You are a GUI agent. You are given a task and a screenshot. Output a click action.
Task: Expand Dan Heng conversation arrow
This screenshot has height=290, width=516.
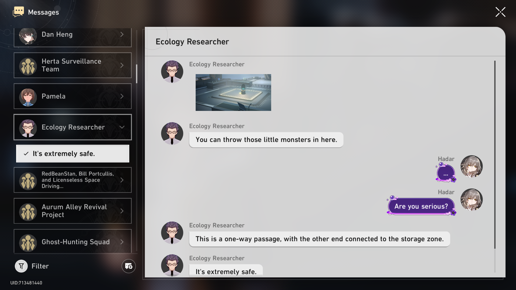122,34
